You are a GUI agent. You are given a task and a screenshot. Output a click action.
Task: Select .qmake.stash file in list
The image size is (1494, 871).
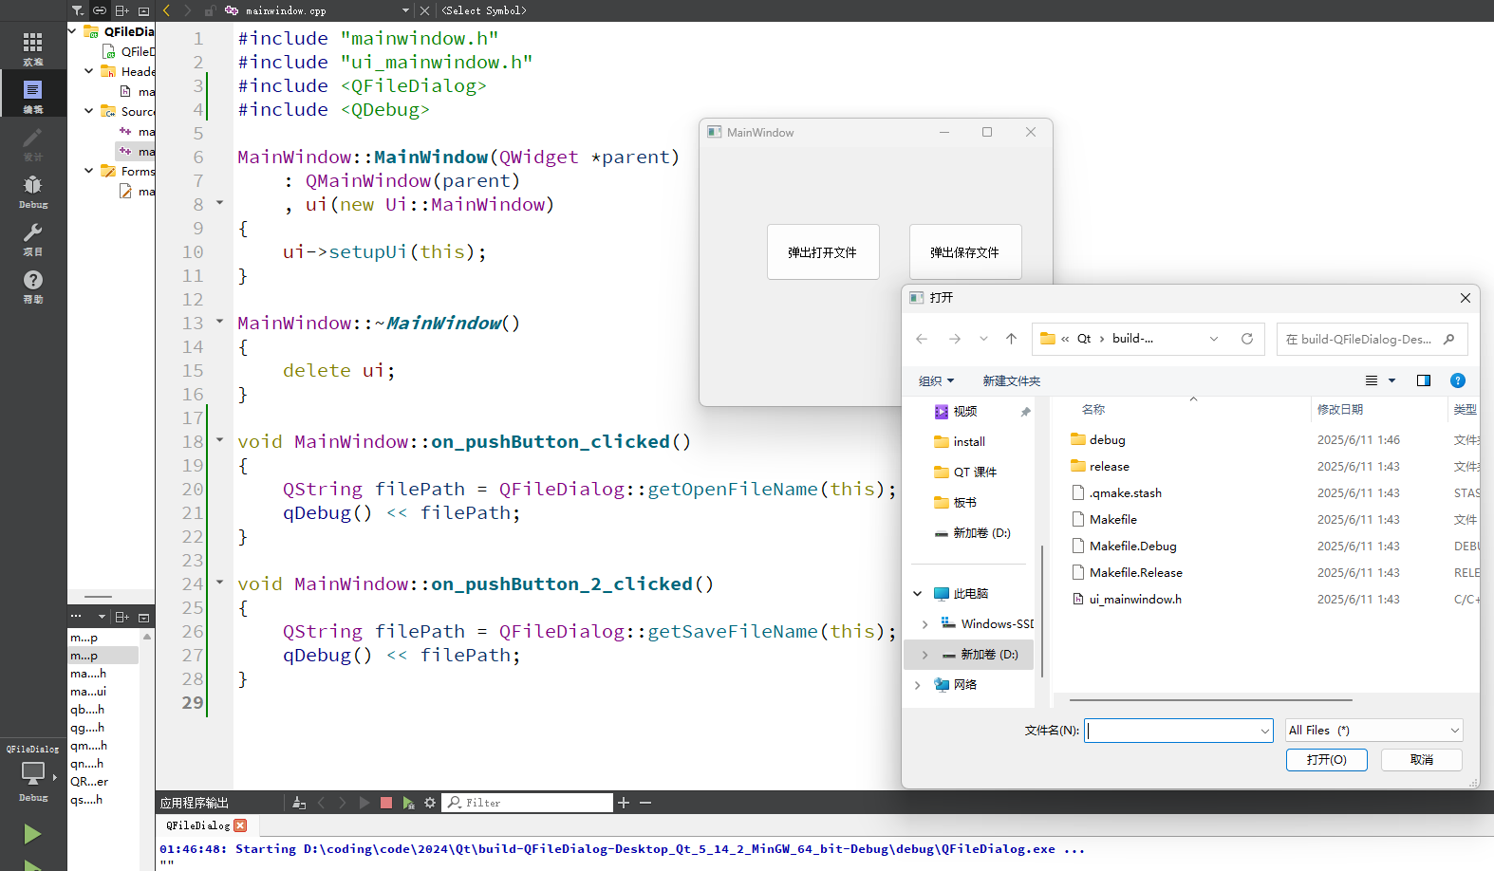click(1126, 492)
